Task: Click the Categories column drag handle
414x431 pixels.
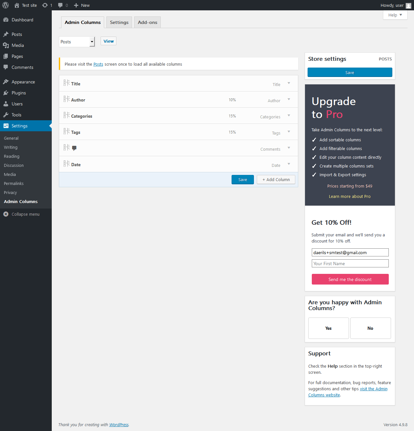Action: click(67, 115)
